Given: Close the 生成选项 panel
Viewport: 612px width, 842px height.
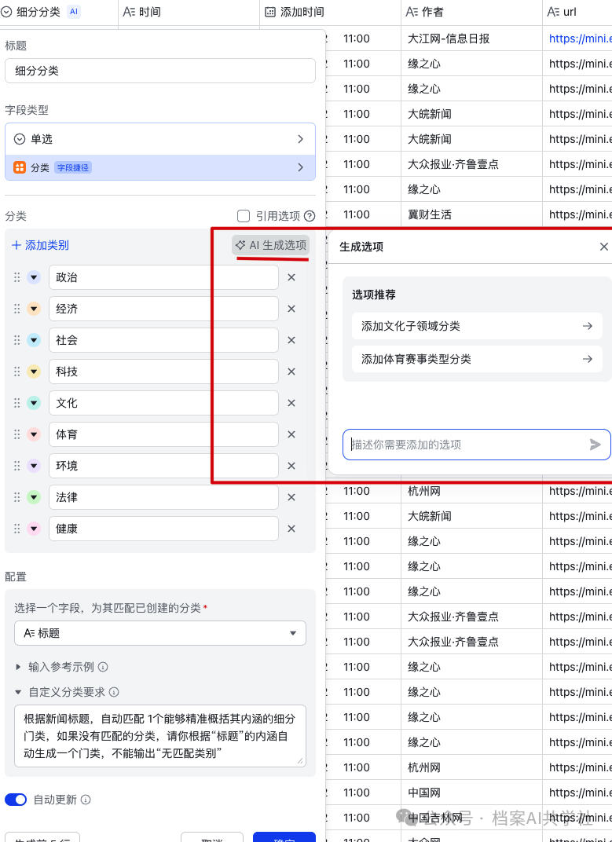Looking at the screenshot, I should click(x=604, y=247).
